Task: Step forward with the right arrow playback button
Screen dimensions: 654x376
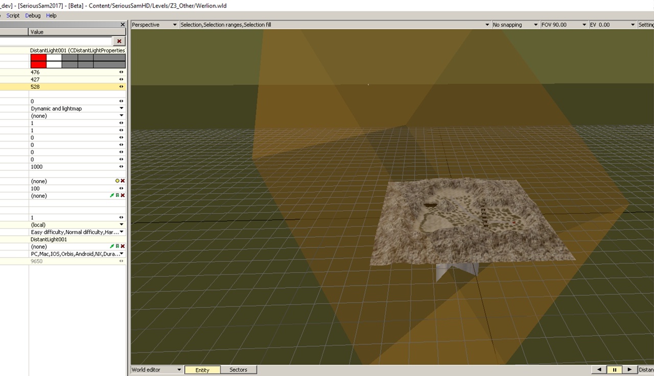Action: [x=629, y=370]
